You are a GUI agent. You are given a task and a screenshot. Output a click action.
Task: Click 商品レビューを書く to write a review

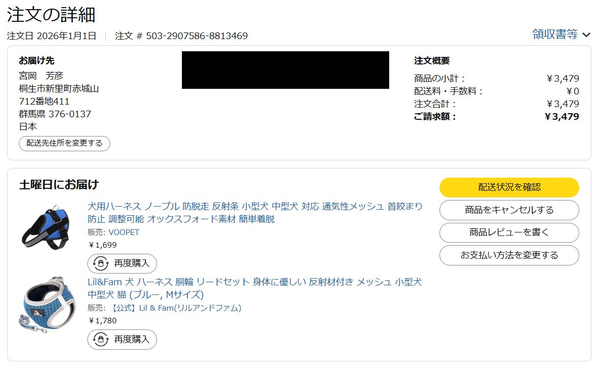(x=509, y=232)
